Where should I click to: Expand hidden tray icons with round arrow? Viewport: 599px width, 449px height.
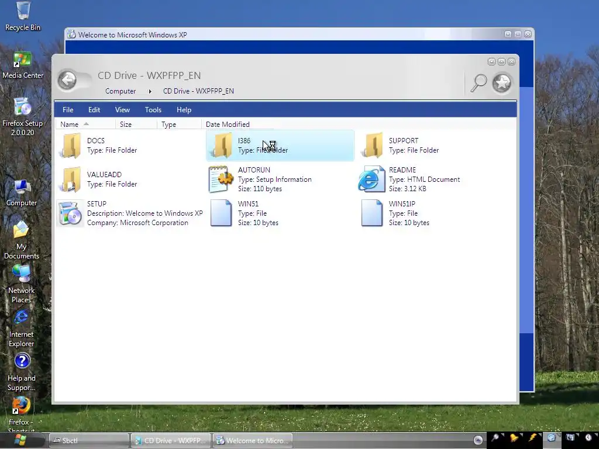478,440
